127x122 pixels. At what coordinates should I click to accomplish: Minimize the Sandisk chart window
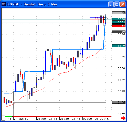pos(111,4)
